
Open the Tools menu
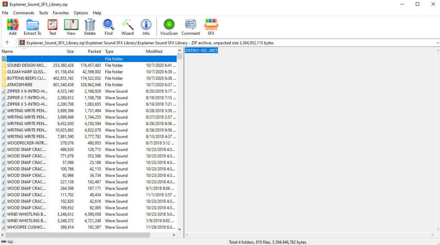pyautogui.click(x=43, y=13)
